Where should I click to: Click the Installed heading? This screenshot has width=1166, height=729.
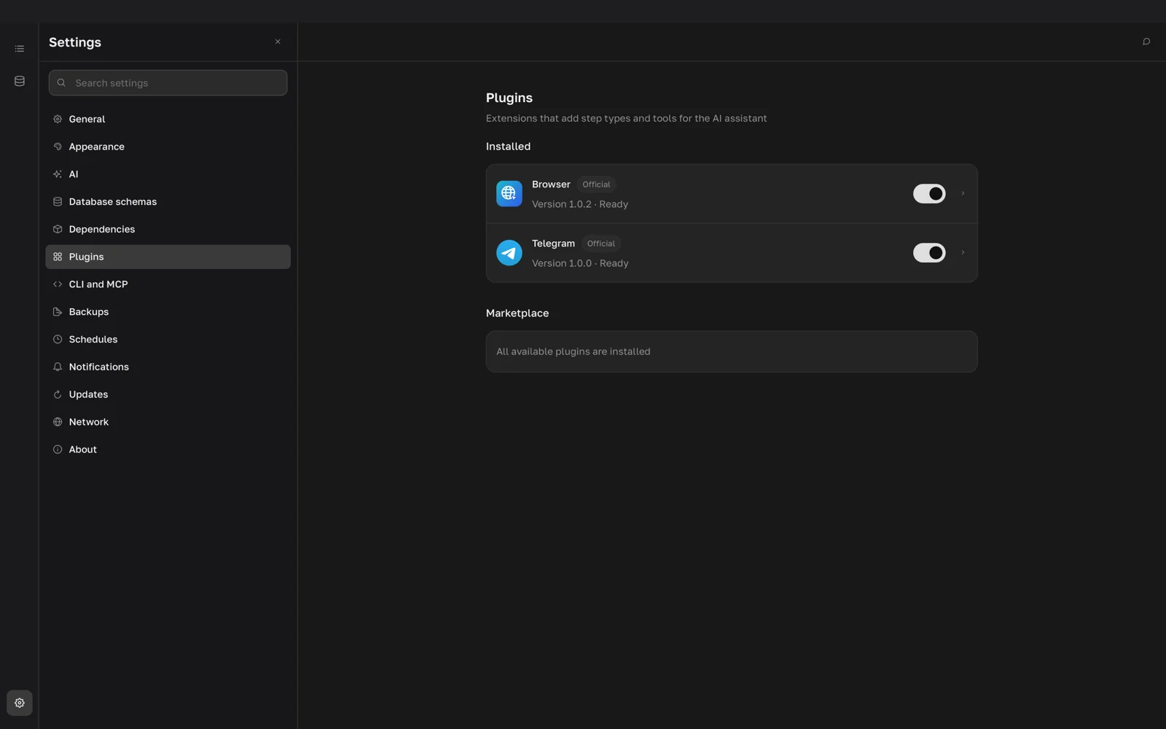(508, 147)
